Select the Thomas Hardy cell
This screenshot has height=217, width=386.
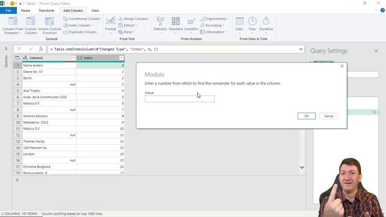(49, 142)
